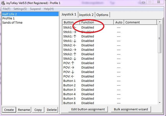Select the Button 5 row

(x=110, y=98)
